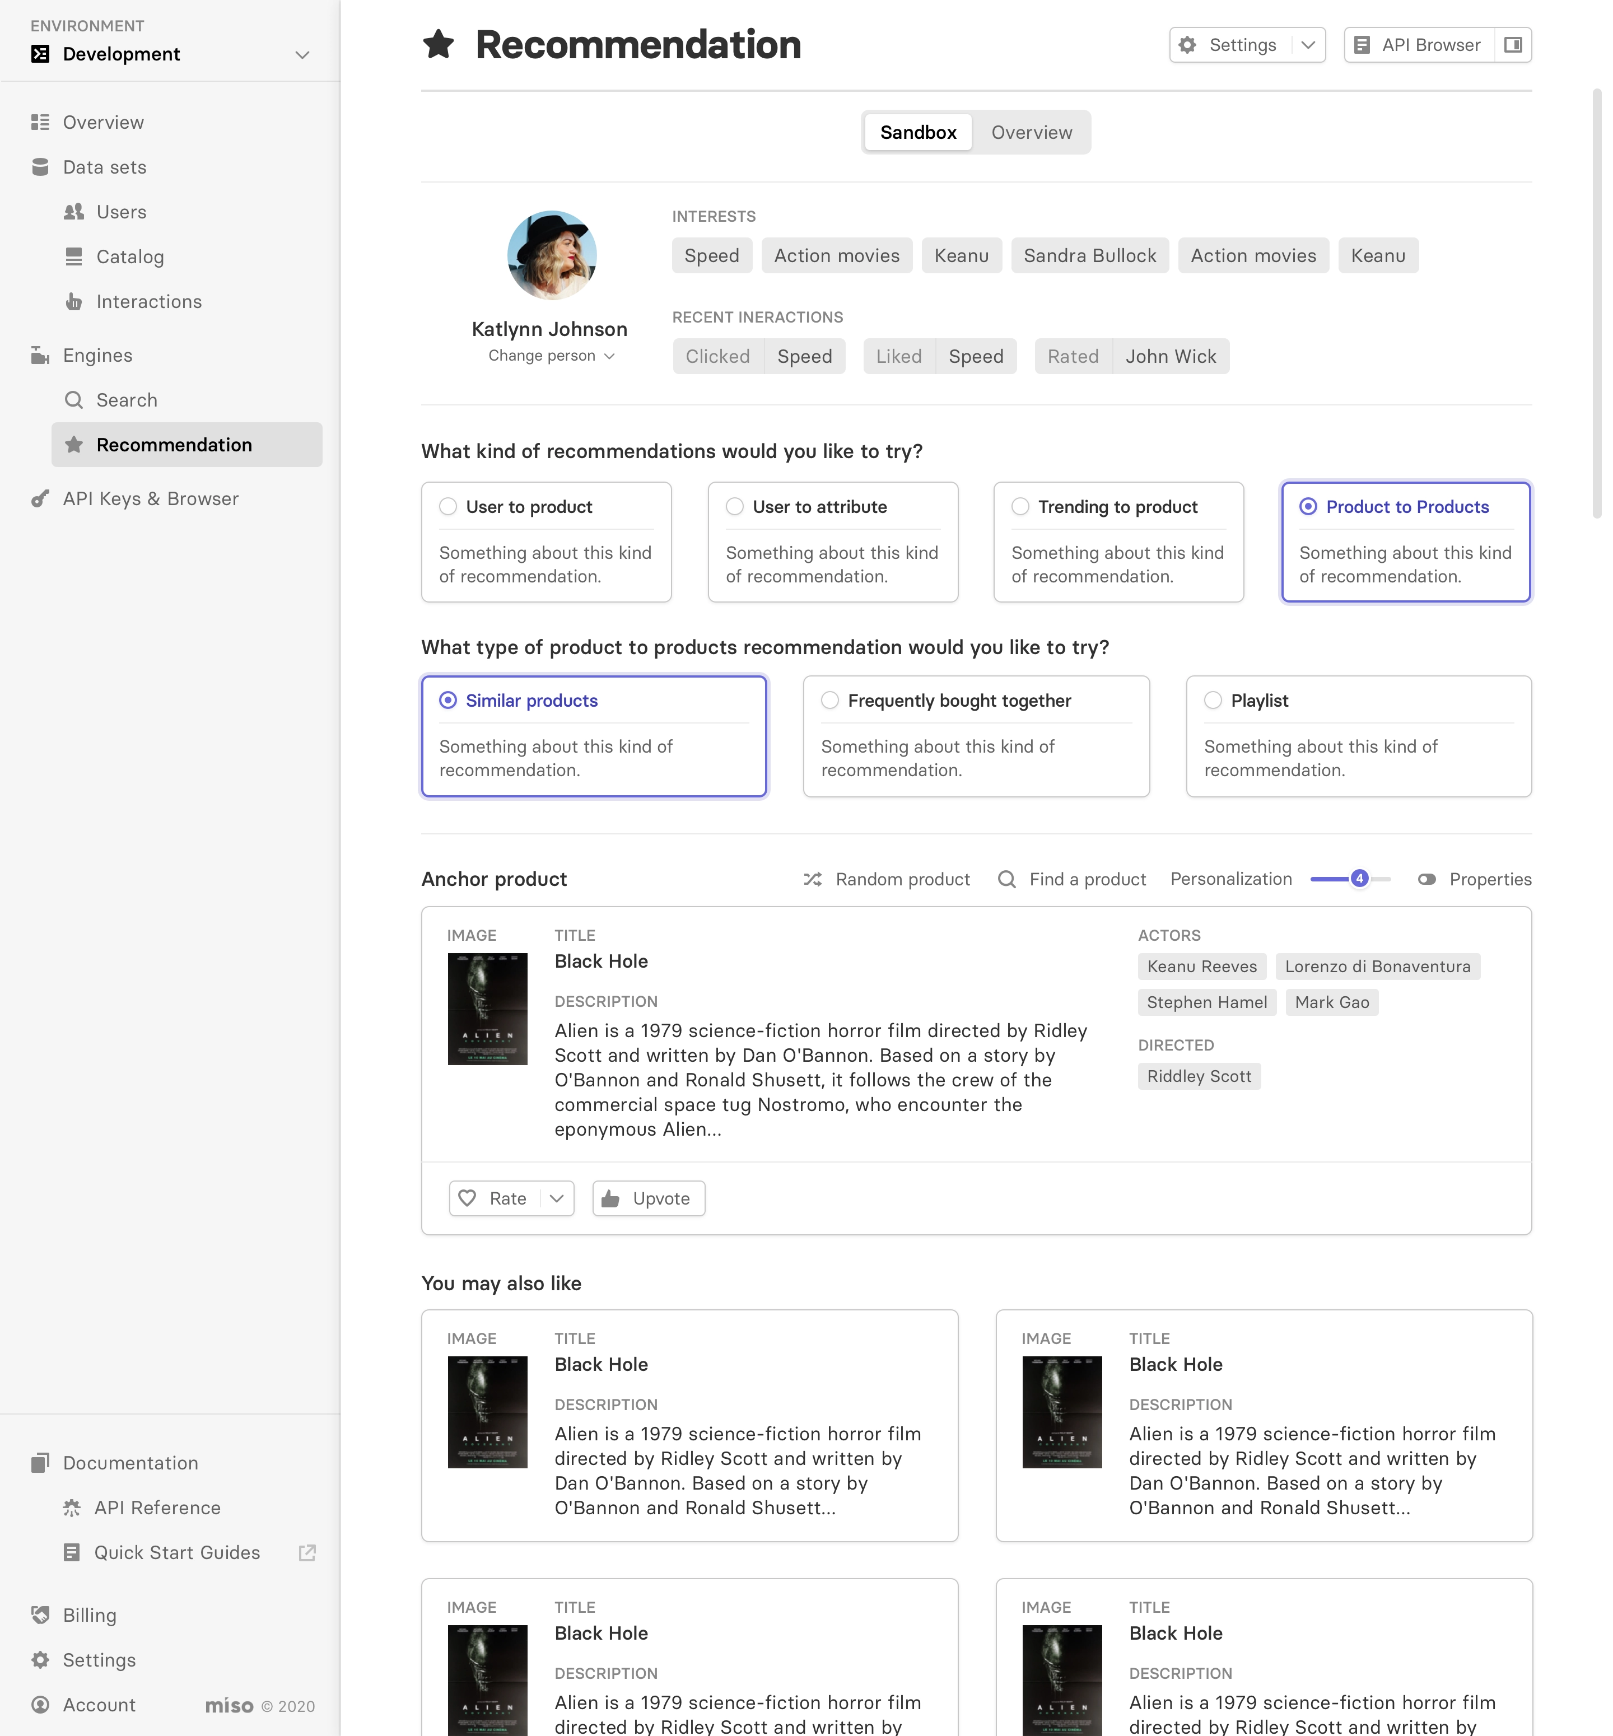
Task: Open Billing in the sidebar
Action: tap(89, 1614)
